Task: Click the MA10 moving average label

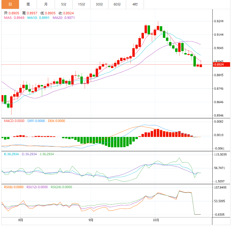Action: pyautogui.click(x=38, y=18)
